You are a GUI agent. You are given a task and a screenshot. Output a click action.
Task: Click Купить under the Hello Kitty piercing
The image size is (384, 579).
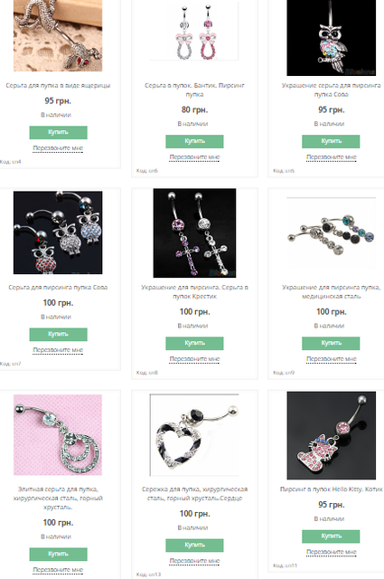(x=331, y=536)
